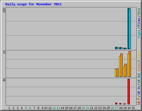Click the tall red kB bar for day 30

(129, 92)
